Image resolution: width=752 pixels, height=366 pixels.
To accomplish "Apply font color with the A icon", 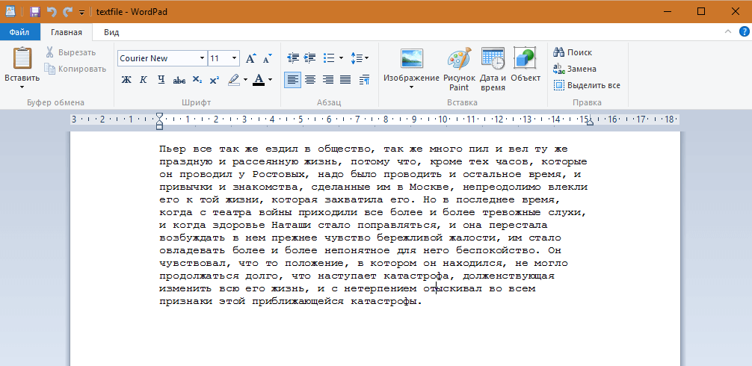I will 259,79.
